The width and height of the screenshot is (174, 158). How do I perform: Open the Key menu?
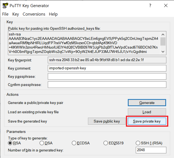16,14
